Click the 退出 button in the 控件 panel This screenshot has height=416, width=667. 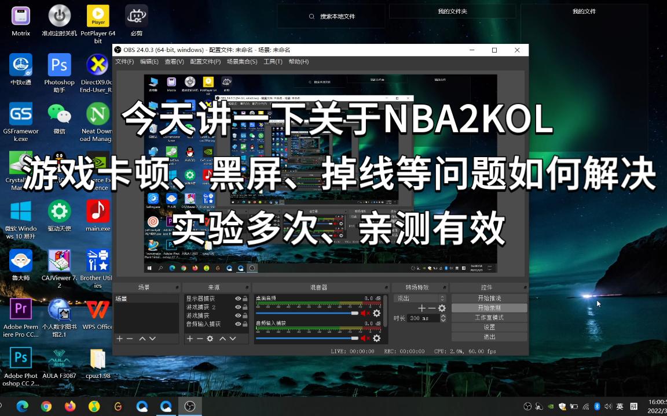tap(489, 337)
